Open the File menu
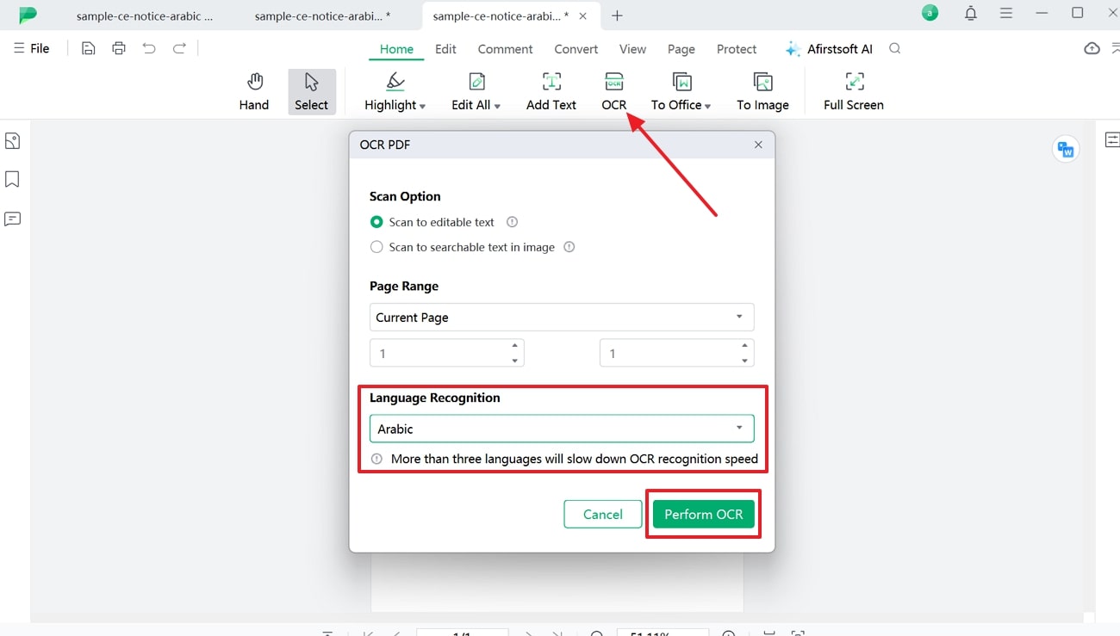The width and height of the screenshot is (1120, 636). coord(31,48)
